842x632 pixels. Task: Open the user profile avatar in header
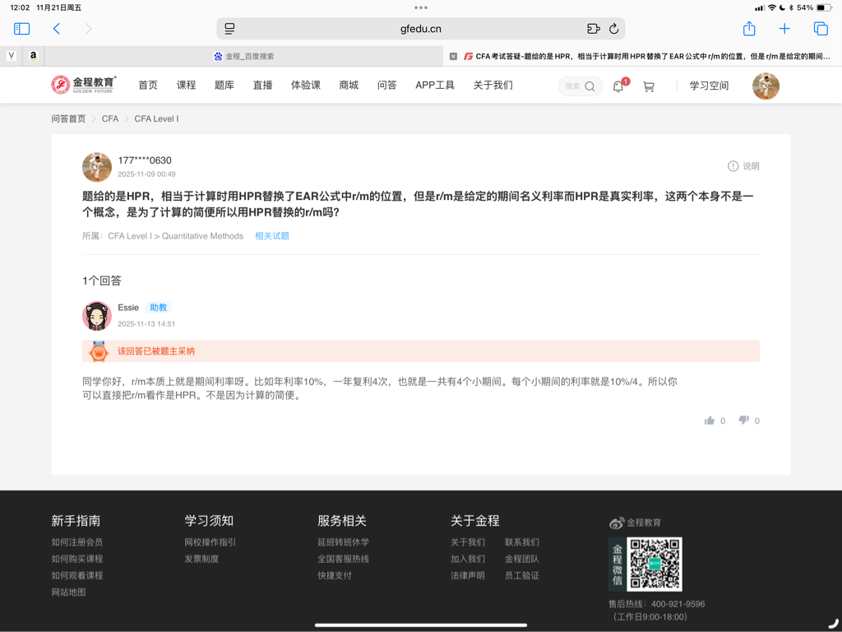click(x=766, y=86)
